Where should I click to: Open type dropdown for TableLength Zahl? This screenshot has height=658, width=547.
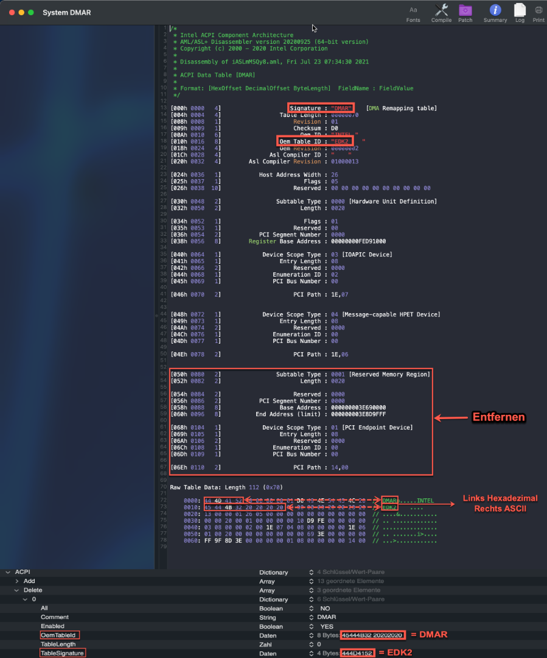pos(312,645)
